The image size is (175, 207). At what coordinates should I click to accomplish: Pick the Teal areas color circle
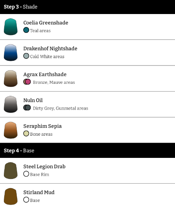26,30
